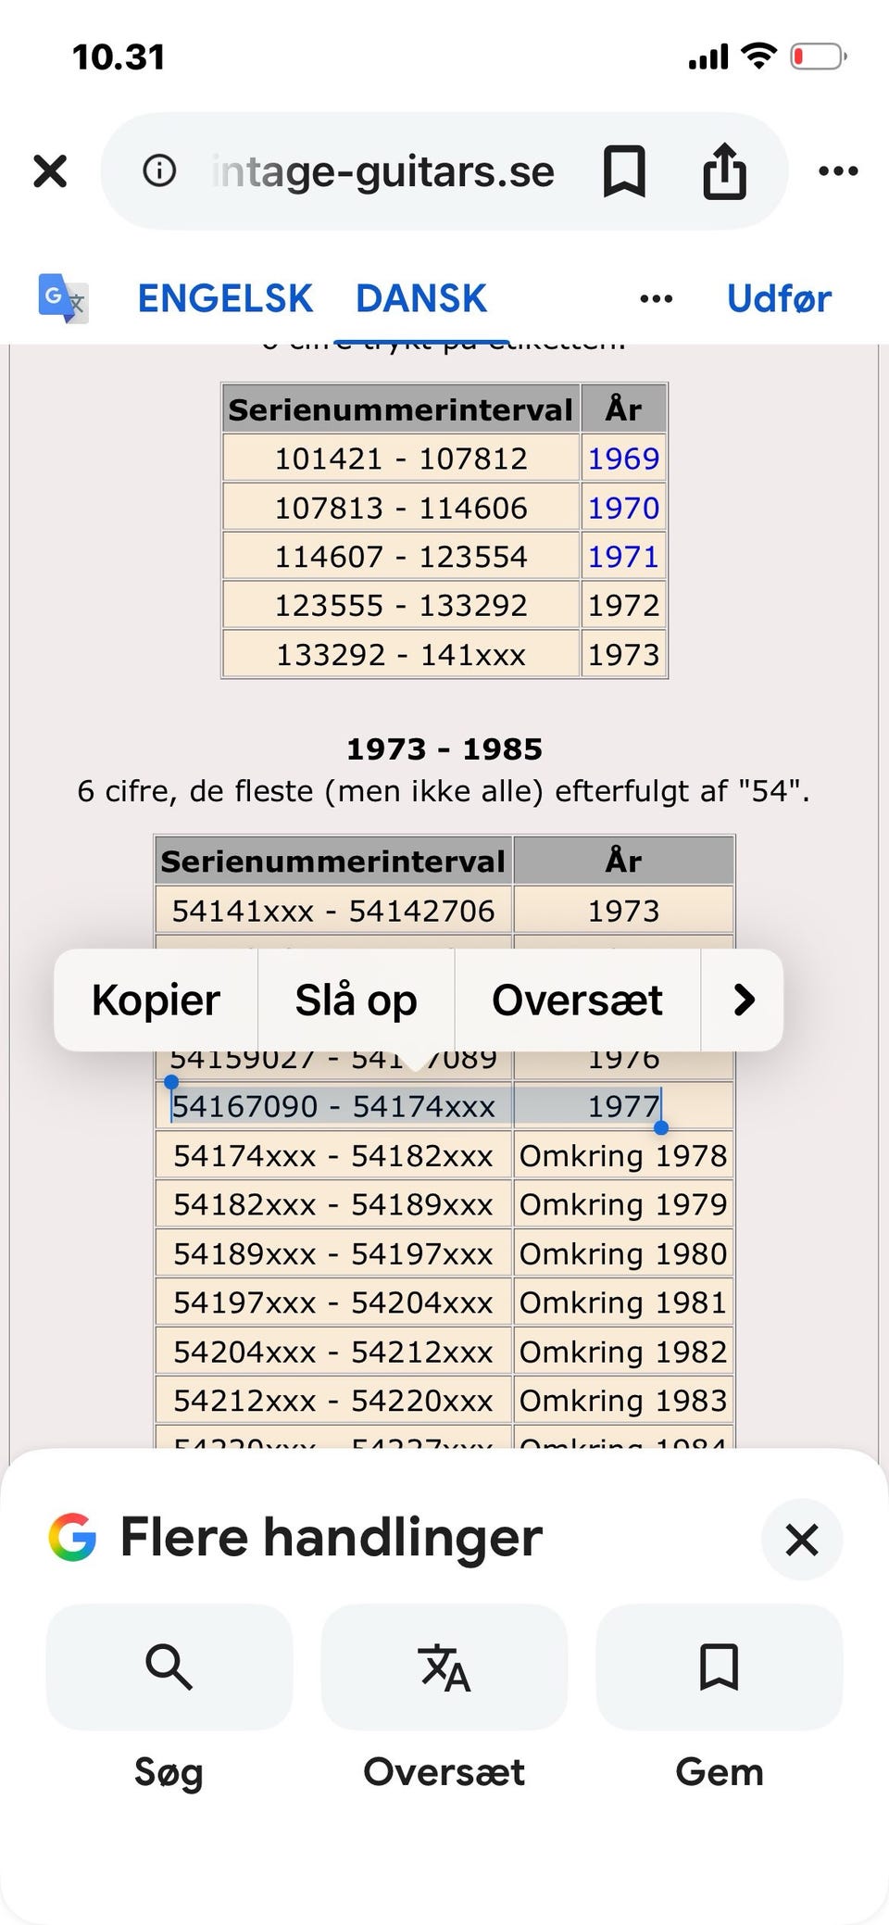Open translate bar more options dots
The image size is (889, 1925).
656,299
